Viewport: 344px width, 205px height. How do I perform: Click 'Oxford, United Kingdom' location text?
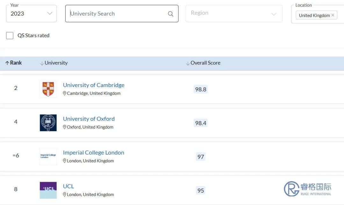coord(90,127)
